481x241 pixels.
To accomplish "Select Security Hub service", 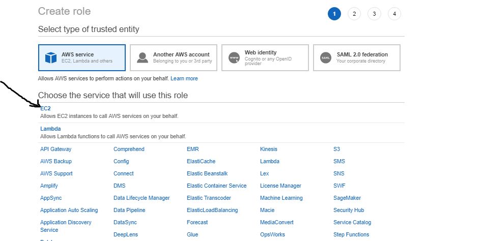I will 349,210.
